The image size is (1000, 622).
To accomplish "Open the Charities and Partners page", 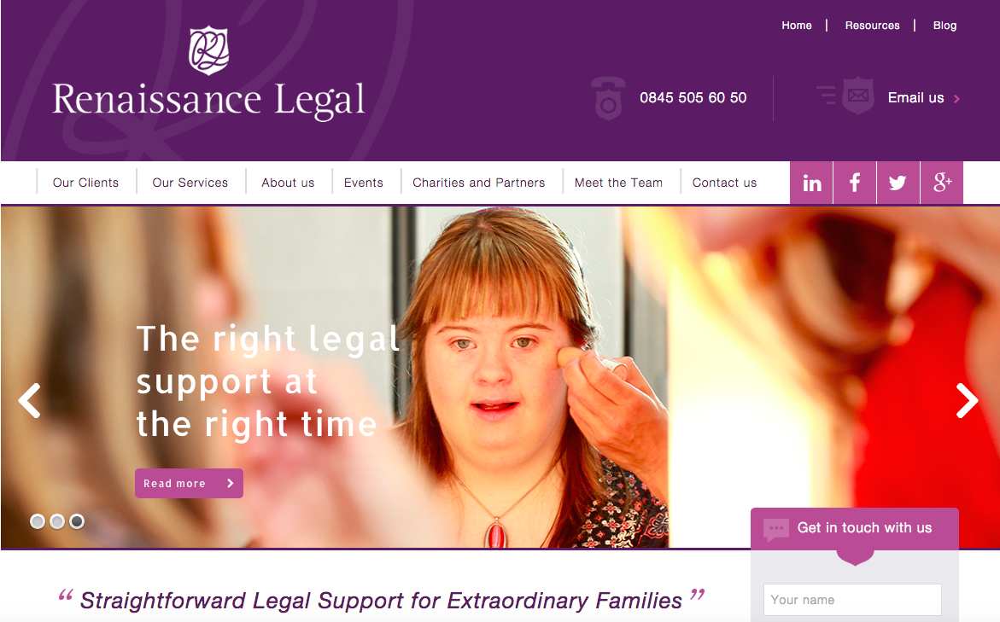I will pos(479,183).
